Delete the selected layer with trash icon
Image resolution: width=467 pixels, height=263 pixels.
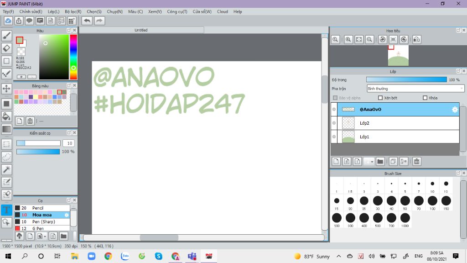pyautogui.click(x=417, y=161)
